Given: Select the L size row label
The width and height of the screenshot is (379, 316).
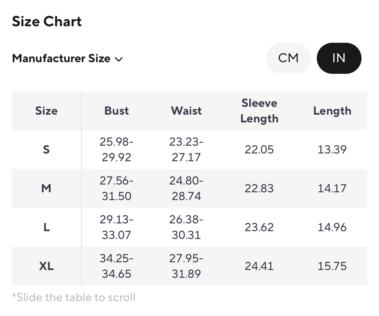Looking at the screenshot, I should [x=46, y=227].
